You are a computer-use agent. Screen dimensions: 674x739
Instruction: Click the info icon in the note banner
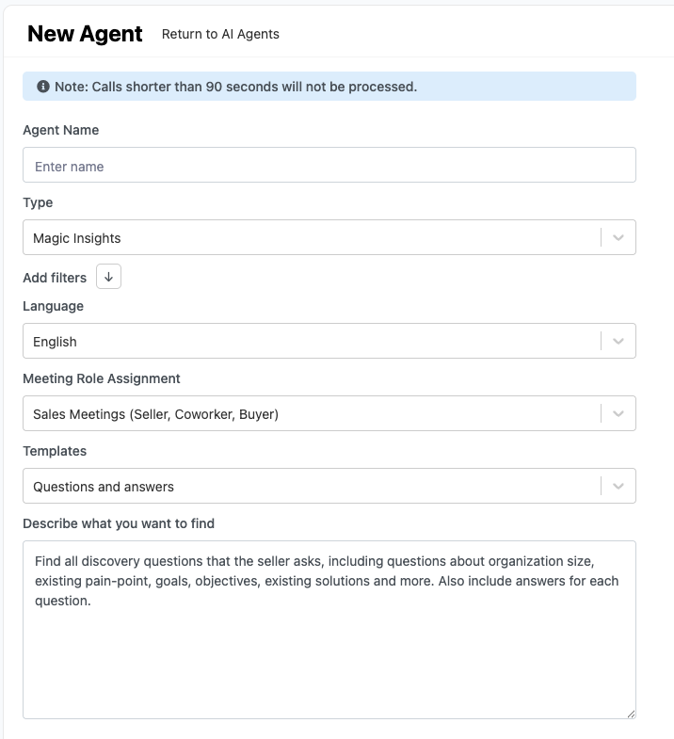pos(42,87)
